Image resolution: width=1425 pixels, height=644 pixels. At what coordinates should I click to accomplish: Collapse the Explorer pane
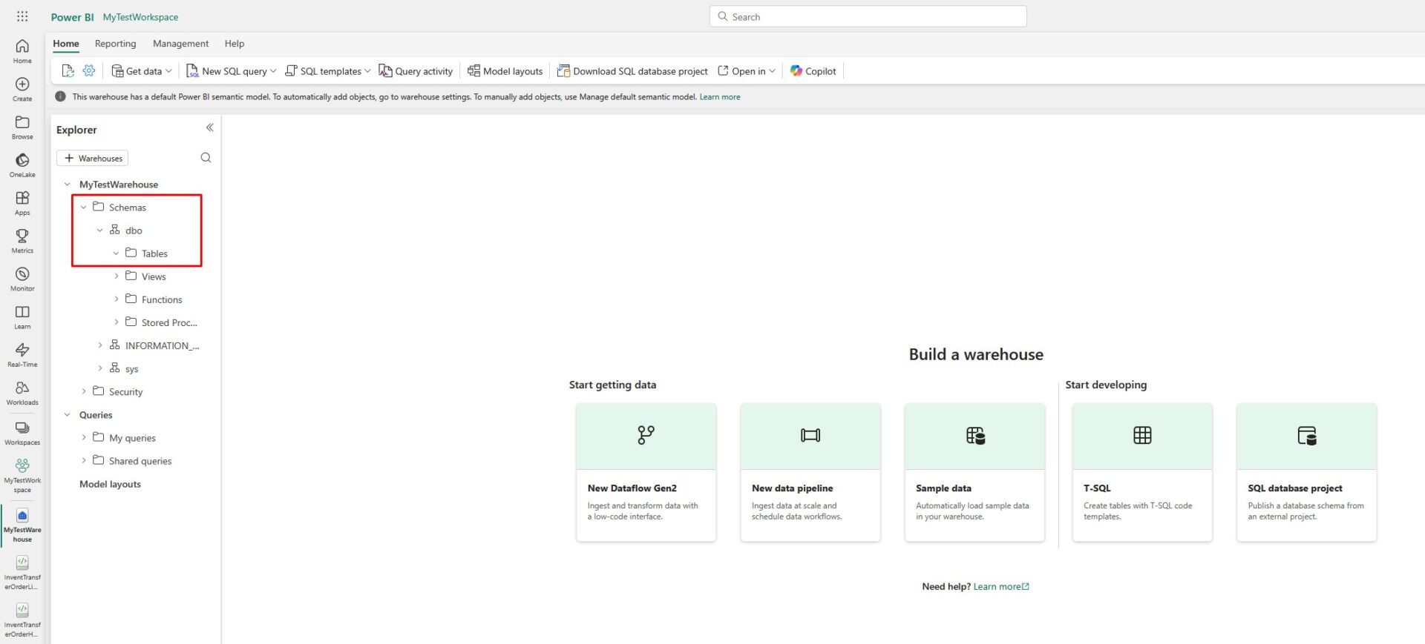209,127
